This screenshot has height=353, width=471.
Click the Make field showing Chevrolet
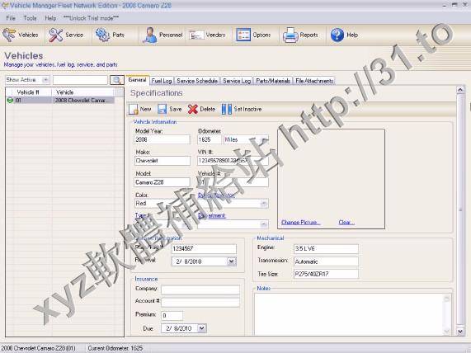click(162, 161)
